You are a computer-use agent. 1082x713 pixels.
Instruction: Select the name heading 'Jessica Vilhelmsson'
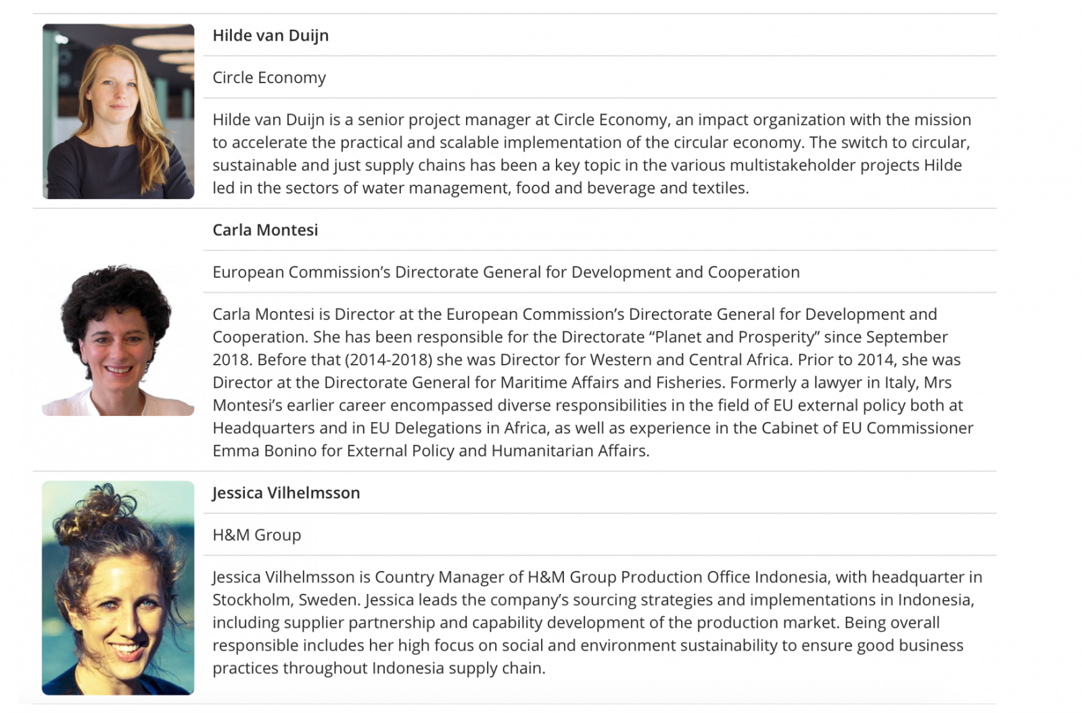click(286, 492)
